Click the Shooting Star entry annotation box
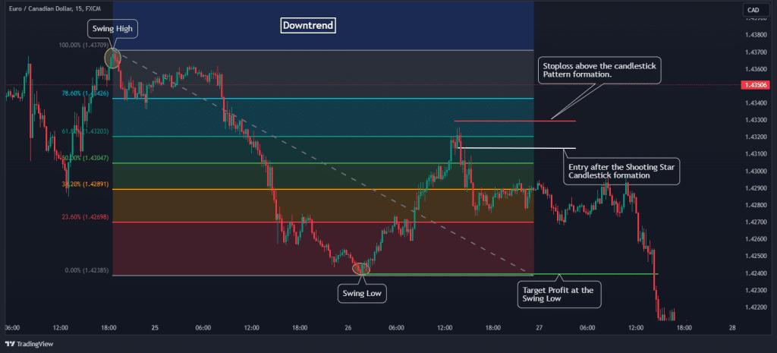The height and width of the screenshot is (353, 777). tap(622, 171)
